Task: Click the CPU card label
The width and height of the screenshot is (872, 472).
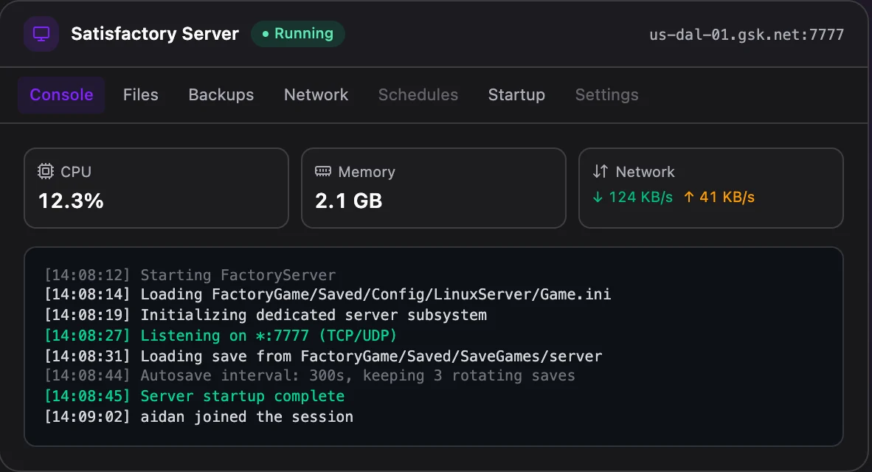Action: [x=76, y=172]
